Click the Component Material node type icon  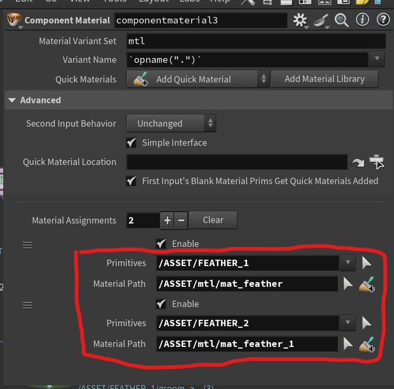tap(13, 21)
